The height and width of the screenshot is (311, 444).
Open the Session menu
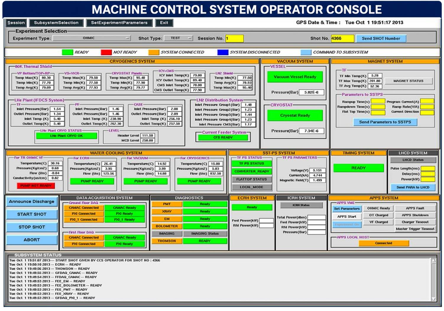16,23
